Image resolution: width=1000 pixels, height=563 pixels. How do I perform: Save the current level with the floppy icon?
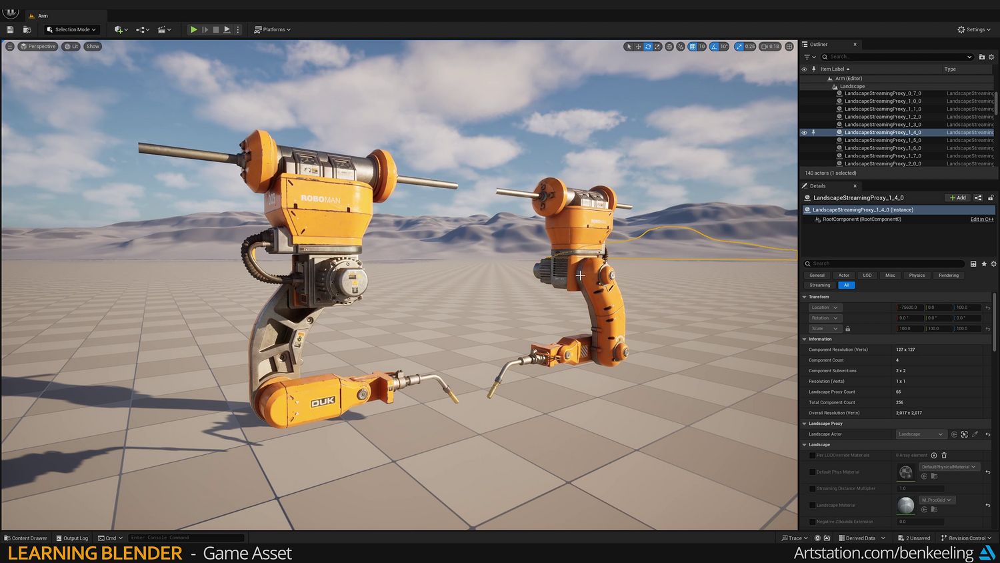click(x=10, y=29)
